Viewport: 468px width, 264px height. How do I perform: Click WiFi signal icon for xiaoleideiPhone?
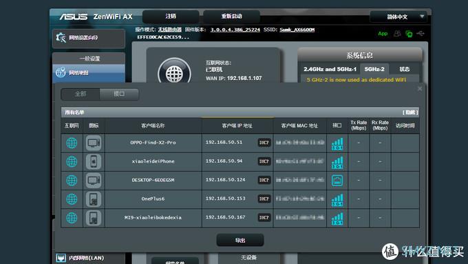click(x=337, y=163)
